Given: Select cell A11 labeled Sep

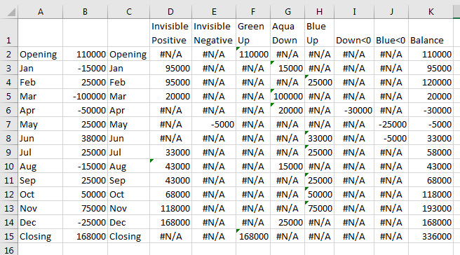Looking at the screenshot, I should click(x=41, y=180).
